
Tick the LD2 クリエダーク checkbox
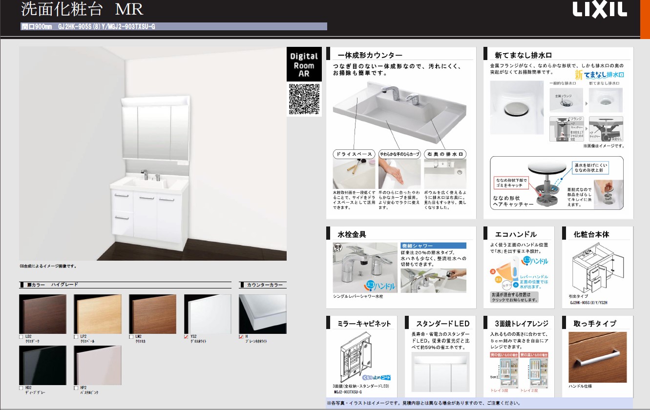tap(21, 337)
